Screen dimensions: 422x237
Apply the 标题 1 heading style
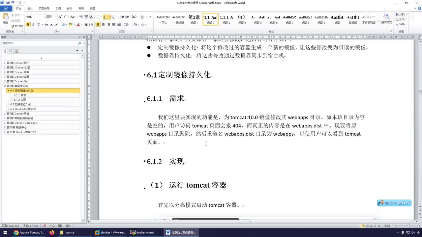[194, 19]
